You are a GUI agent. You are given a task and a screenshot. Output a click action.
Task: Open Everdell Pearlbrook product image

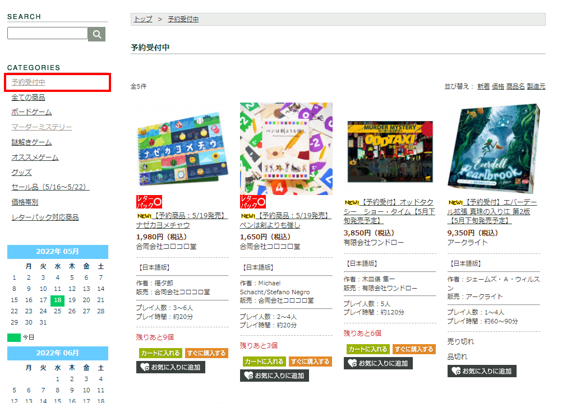point(494,148)
